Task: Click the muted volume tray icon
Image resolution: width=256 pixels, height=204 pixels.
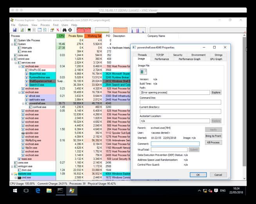Action: (210, 191)
